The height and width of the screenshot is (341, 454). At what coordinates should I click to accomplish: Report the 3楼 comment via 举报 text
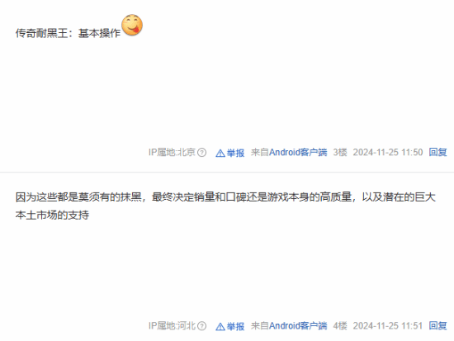coord(235,153)
